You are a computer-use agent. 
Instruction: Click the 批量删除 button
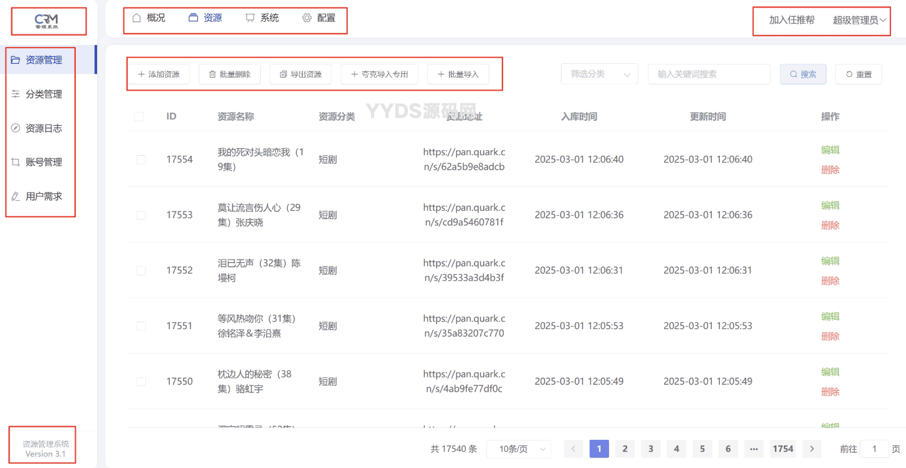coord(229,74)
